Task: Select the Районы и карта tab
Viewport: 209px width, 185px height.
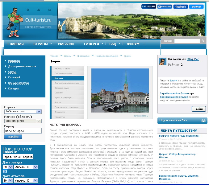Action: click(68, 68)
